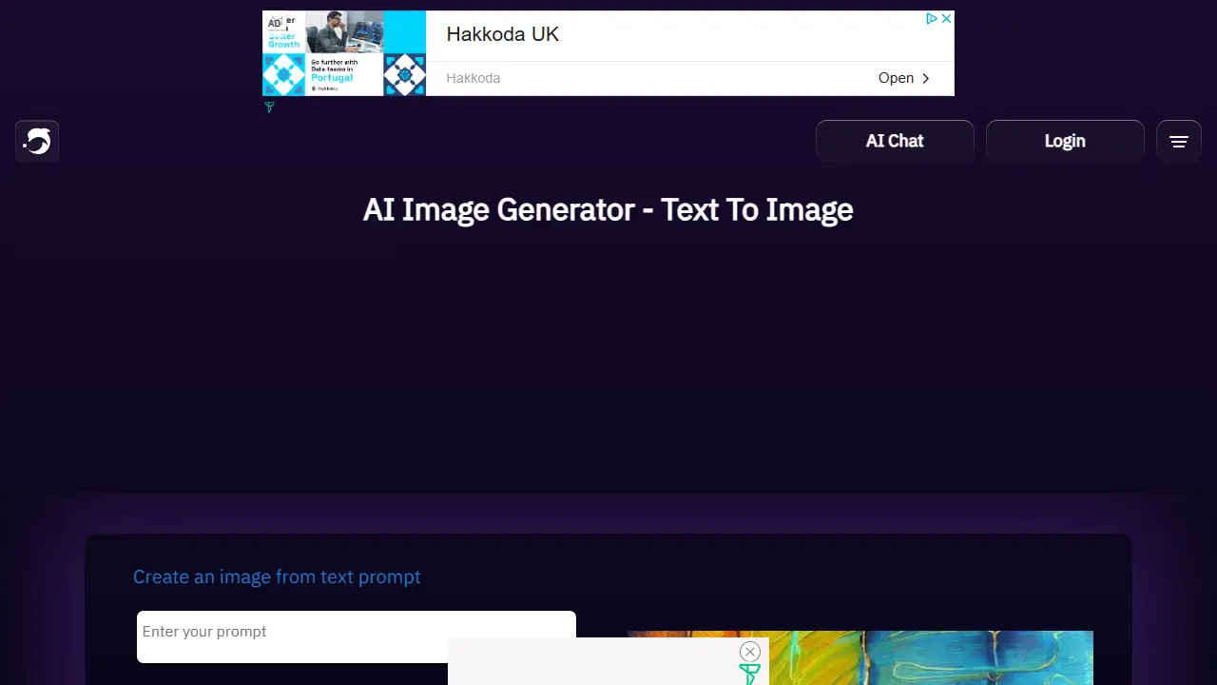The height and width of the screenshot is (685, 1217).
Task: Open the hamburger menu icon
Action: pos(1179,142)
